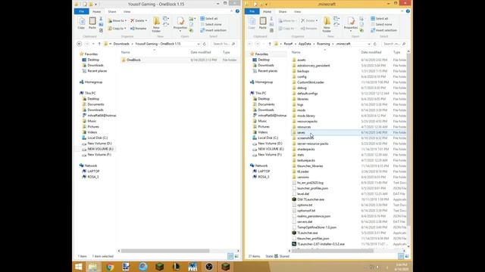Click Recent places in OneBlock window sidebar
485x272 pixels.
click(97, 71)
